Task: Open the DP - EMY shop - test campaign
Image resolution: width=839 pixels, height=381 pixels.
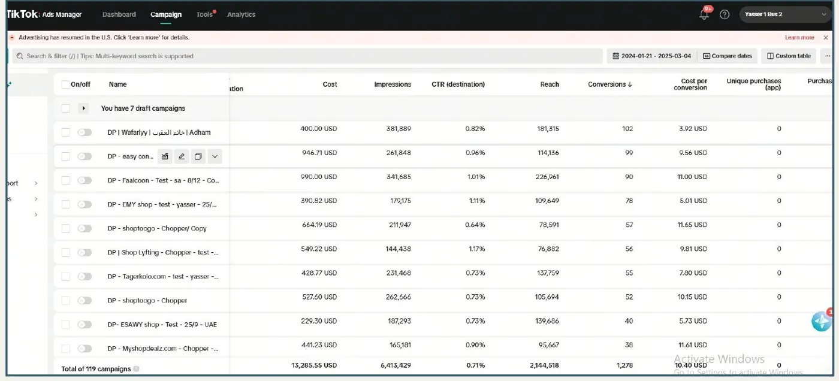Action: (162, 204)
